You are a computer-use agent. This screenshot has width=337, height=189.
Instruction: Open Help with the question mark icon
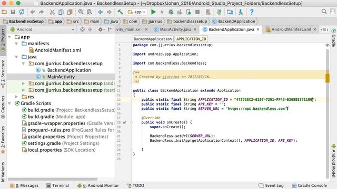tap(252, 12)
